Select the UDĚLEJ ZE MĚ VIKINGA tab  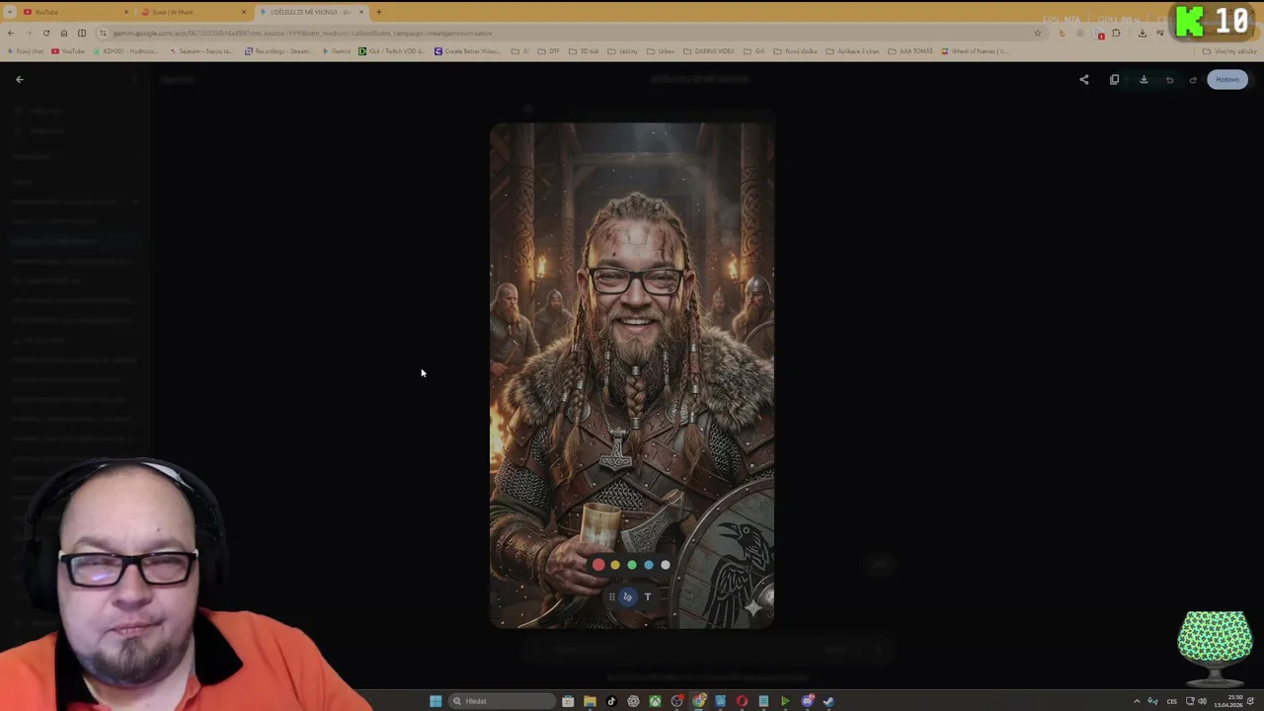pyautogui.click(x=310, y=12)
